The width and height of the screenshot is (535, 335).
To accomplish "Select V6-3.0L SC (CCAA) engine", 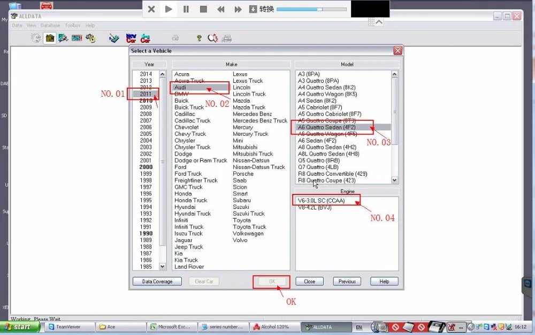I will click(x=321, y=201).
